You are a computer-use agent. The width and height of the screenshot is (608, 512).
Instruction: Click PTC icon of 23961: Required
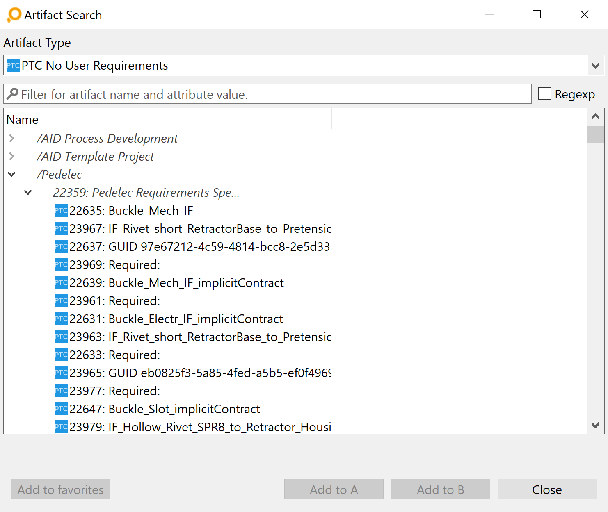click(61, 300)
